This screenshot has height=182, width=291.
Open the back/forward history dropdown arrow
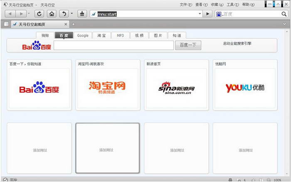click(x=29, y=14)
